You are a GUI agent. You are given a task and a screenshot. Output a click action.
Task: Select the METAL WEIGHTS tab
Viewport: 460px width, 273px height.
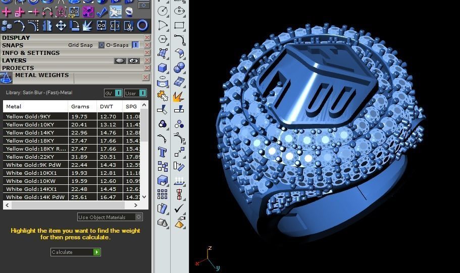coord(42,75)
